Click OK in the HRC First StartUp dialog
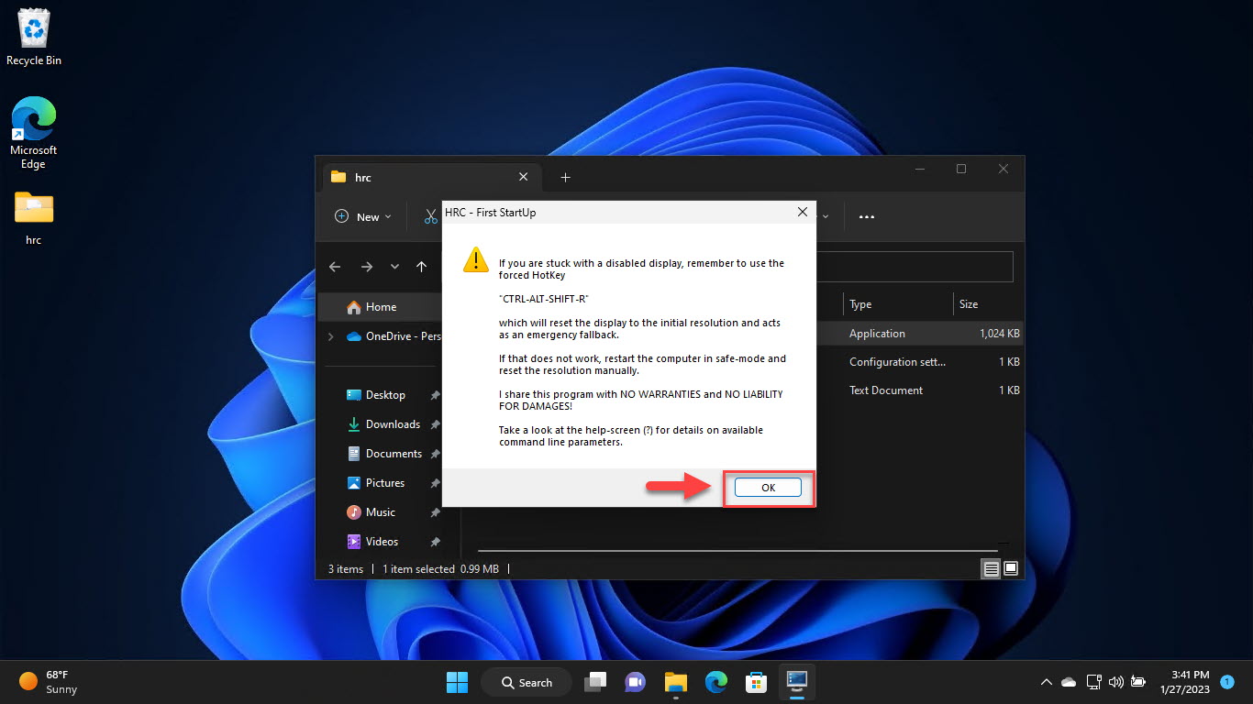The width and height of the screenshot is (1253, 704). [x=767, y=487]
